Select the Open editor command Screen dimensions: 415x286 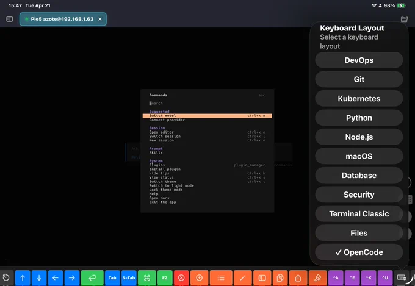[x=207, y=132]
